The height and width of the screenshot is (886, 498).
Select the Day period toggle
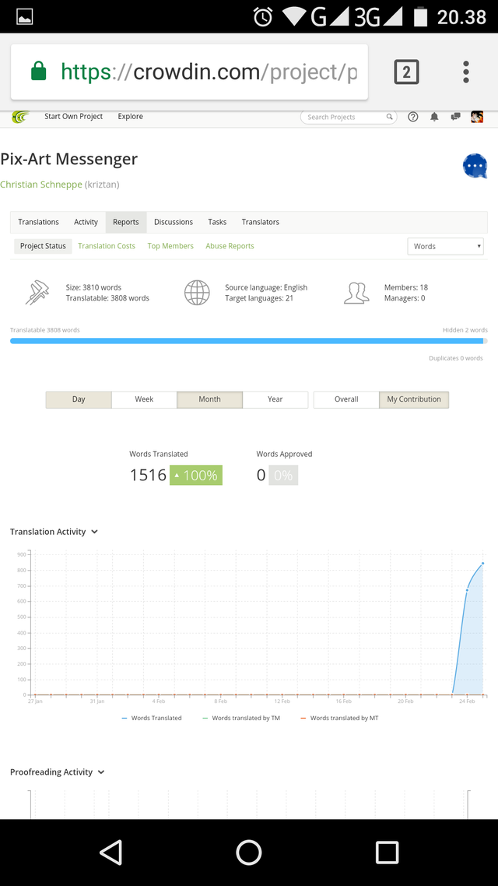coord(79,399)
